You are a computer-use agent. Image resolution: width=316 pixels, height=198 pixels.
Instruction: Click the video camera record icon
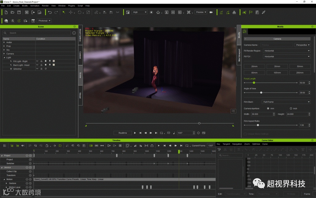coord(211,12)
